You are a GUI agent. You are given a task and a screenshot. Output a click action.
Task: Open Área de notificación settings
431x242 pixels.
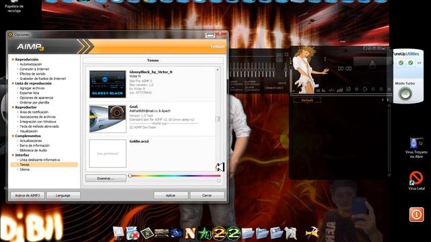point(34,112)
